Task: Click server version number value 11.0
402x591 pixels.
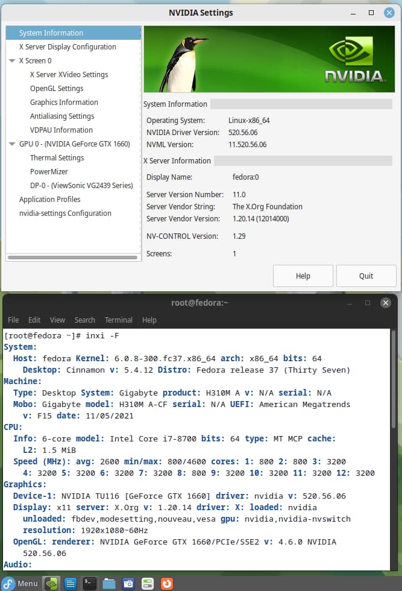Action: [x=239, y=194]
